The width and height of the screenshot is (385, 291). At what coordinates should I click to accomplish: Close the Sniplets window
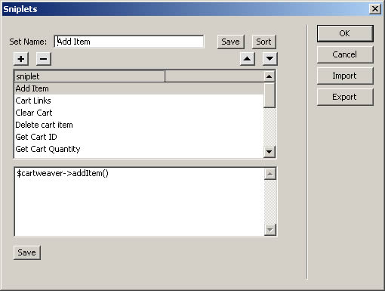pos(374,9)
